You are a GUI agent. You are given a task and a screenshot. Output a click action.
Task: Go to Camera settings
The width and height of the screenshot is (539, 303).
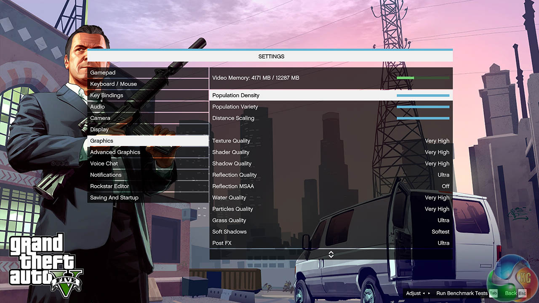pyautogui.click(x=148, y=118)
